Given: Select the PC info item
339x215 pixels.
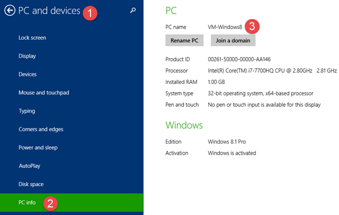Looking at the screenshot, I should (72, 202).
